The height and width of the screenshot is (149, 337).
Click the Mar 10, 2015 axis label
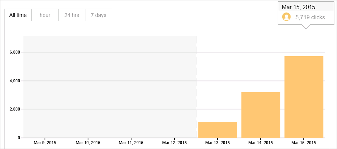88,143
